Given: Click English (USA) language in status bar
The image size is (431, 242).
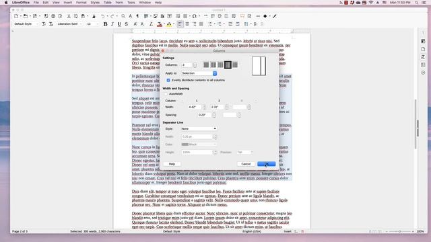Looking at the screenshot, I should tap(252, 231).
